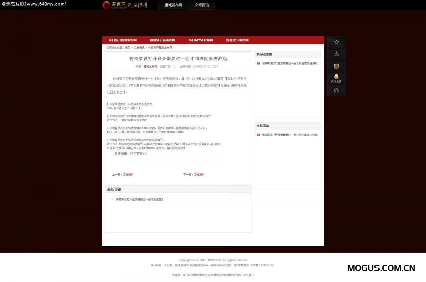Open 没有资料 link after 上一篇

(x=128, y=174)
